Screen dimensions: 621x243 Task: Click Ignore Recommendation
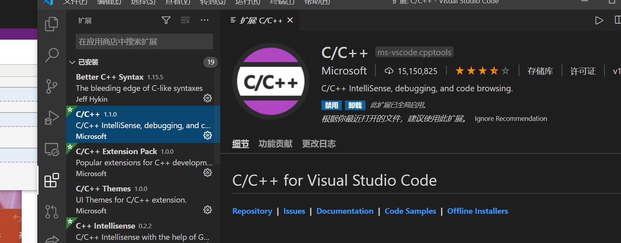click(511, 118)
